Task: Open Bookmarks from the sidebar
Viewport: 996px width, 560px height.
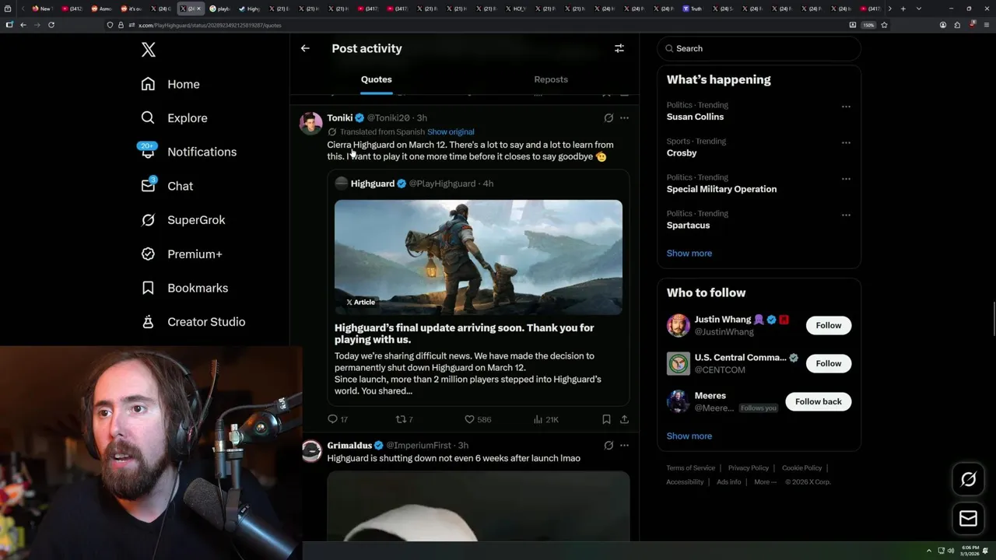Action: point(184,288)
